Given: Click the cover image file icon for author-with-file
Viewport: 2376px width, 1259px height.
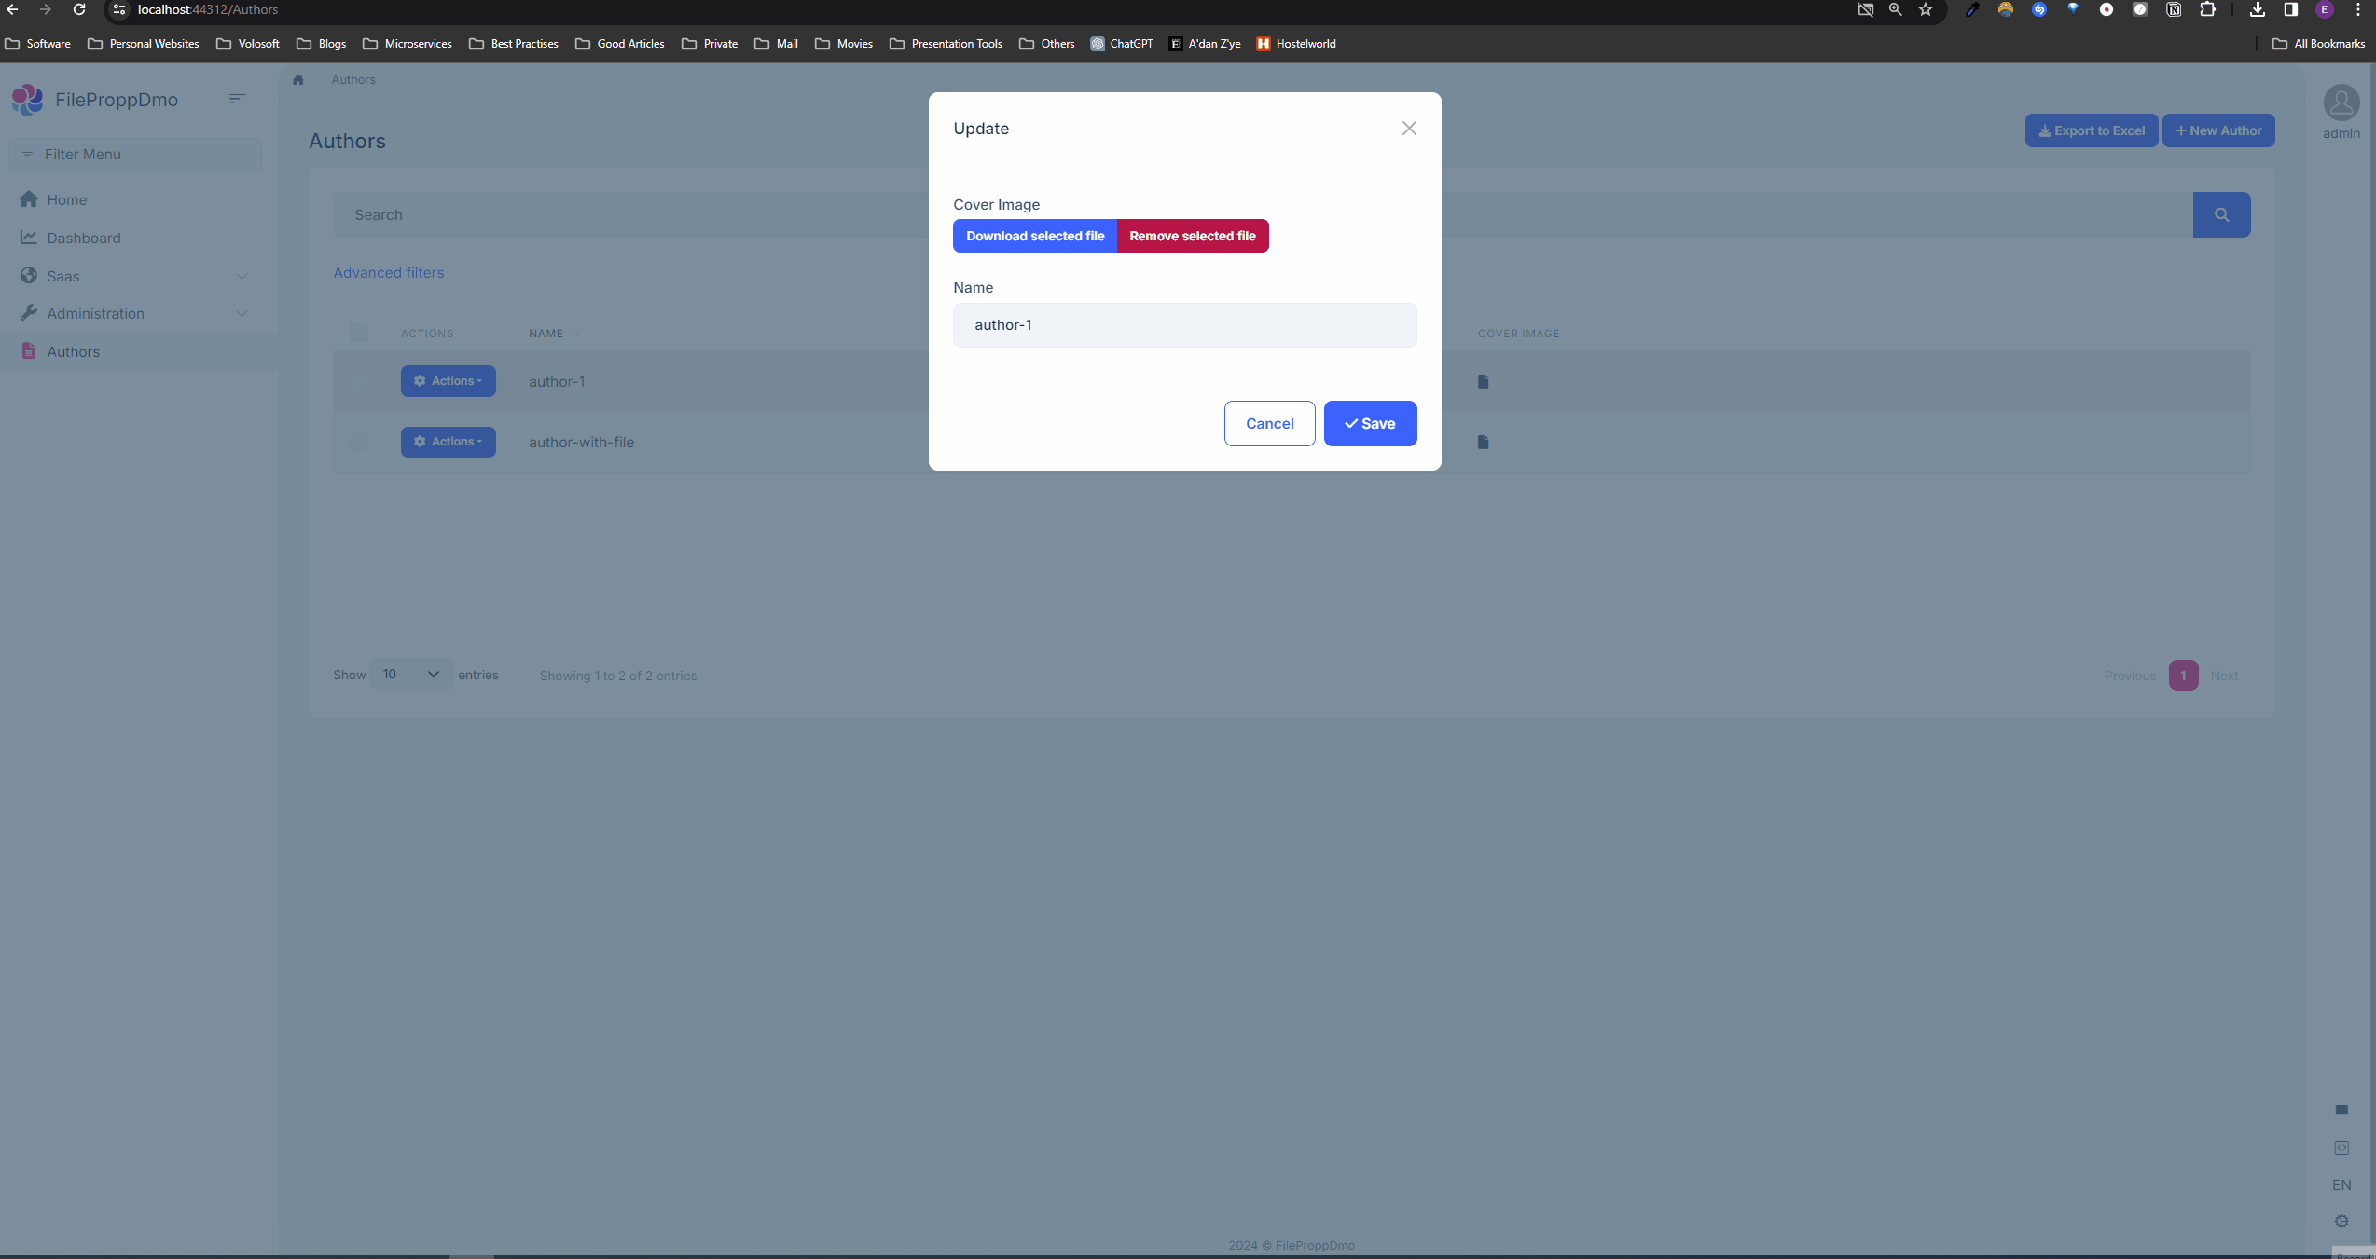Looking at the screenshot, I should pyautogui.click(x=1483, y=442).
